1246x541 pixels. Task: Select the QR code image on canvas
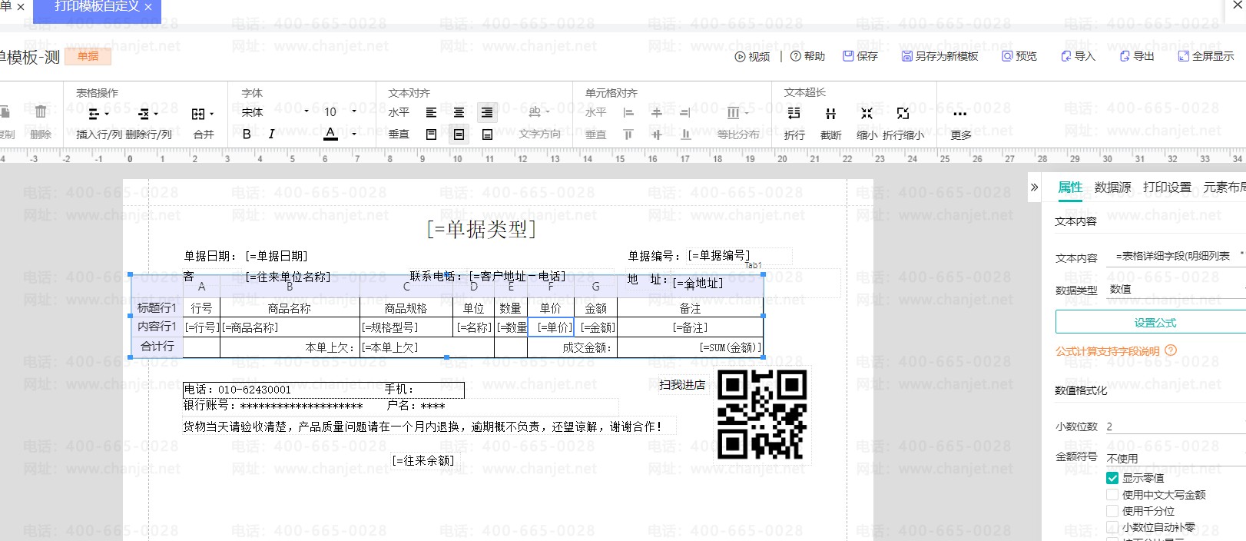coord(762,414)
